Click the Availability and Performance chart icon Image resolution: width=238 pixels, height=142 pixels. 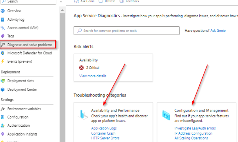(83, 114)
